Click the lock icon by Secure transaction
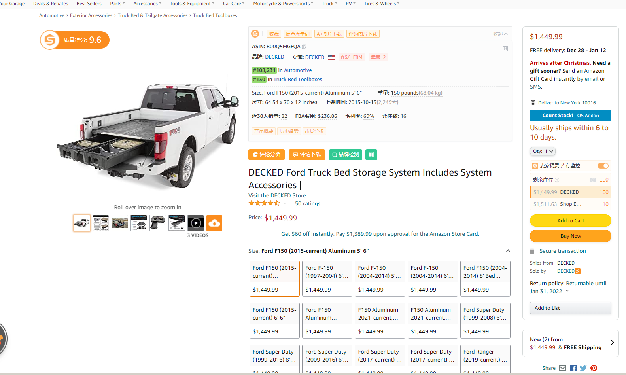The height and width of the screenshot is (375, 626). click(x=532, y=251)
